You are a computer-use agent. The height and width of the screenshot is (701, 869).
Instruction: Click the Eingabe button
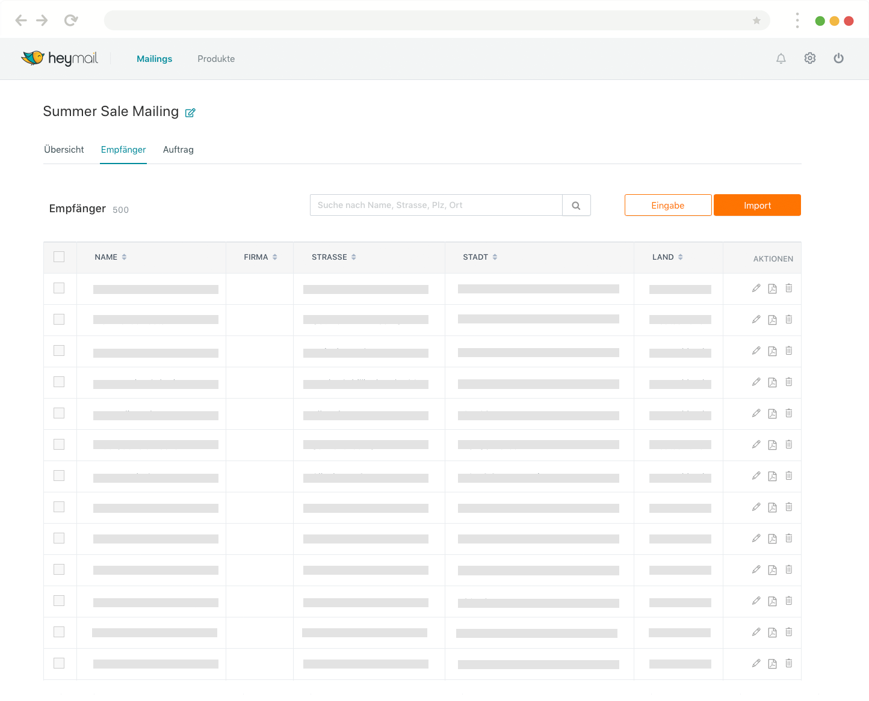click(x=667, y=206)
